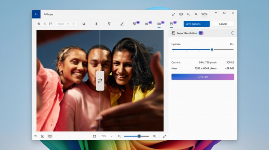Select the Crop tool
Viewport: 269px width, 150px height.
click(x=84, y=24)
